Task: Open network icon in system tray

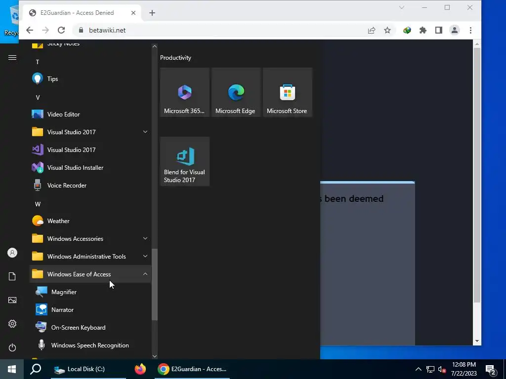Action: click(x=430, y=369)
